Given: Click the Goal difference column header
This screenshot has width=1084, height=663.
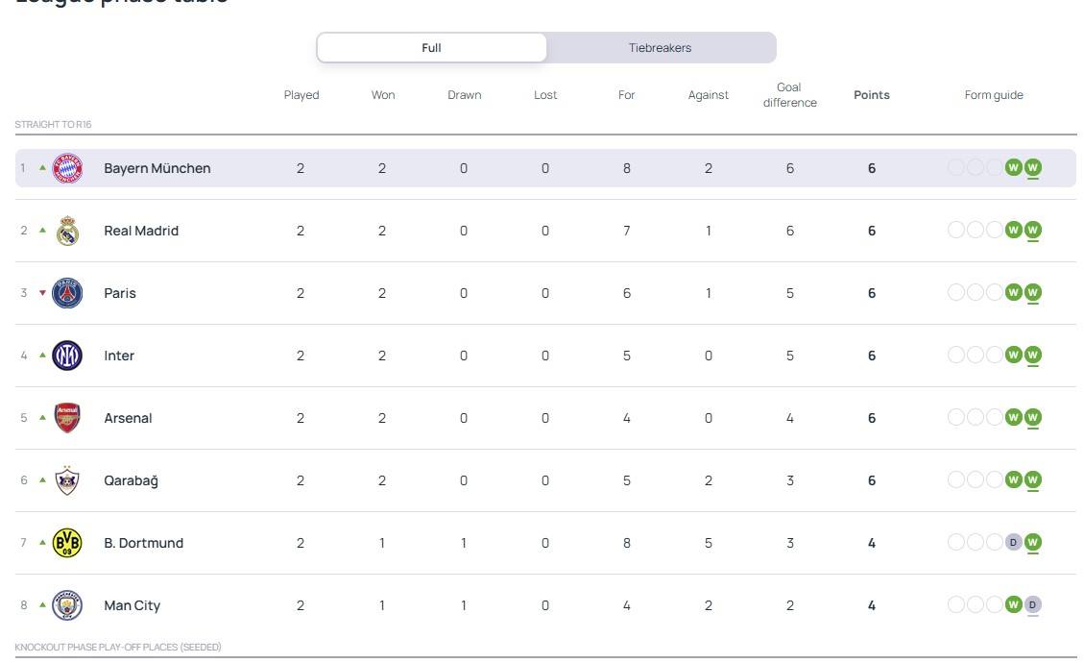Looking at the screenshot, I should point(789,95).
